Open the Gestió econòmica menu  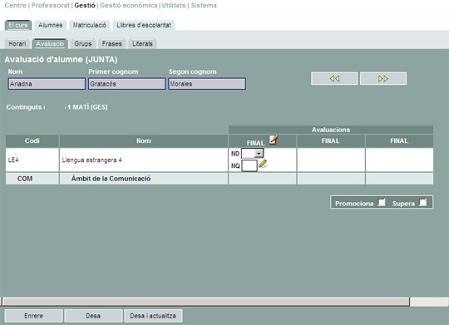pyautogui.click(x=129, y=5)
